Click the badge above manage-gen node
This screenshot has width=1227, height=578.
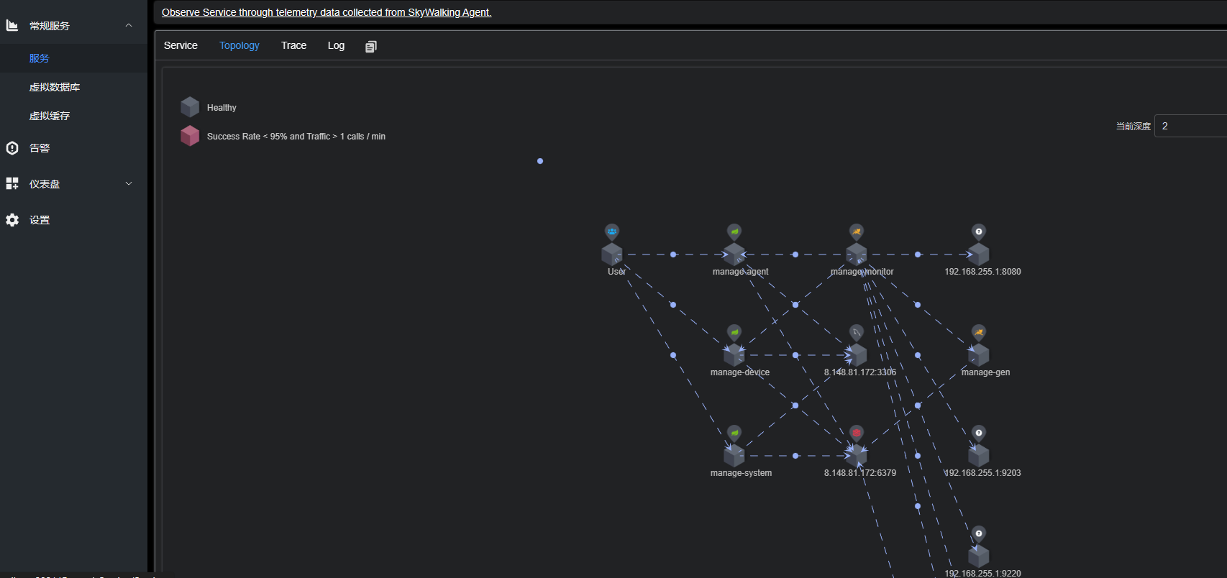point(979,333)
